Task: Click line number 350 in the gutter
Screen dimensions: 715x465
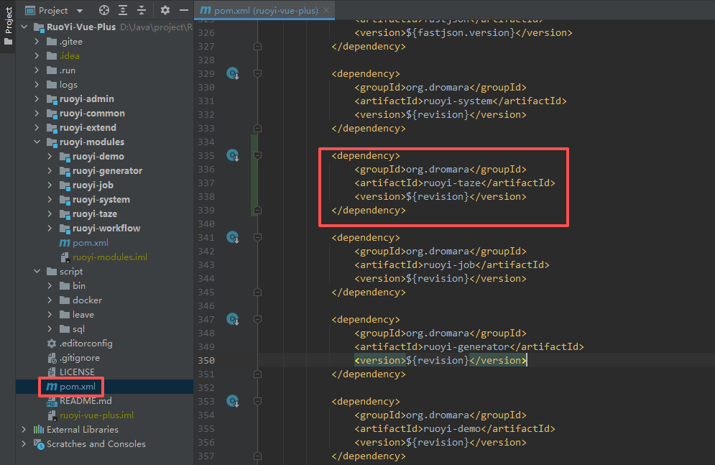Action: point(206,361)
